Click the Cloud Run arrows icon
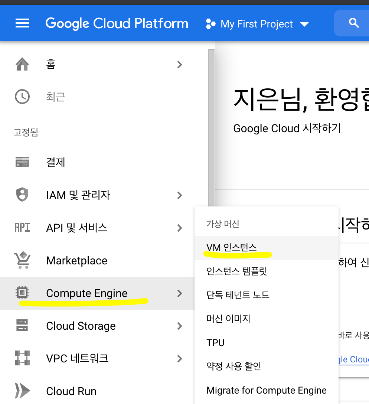 pos(22,391)
